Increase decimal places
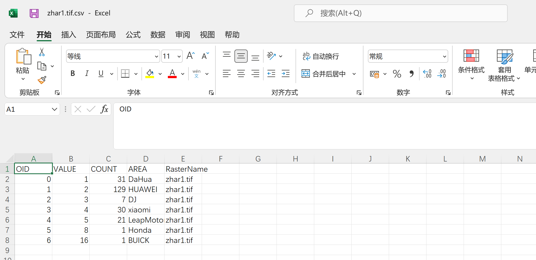The image size is (536, 260). click(x=427, y=73)
